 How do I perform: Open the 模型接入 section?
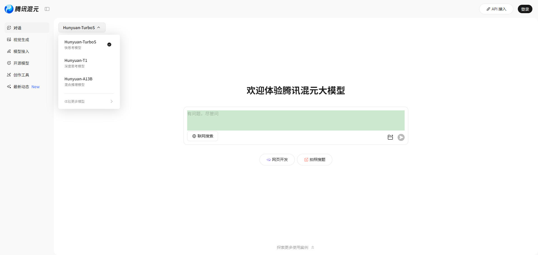coord(27,51)
